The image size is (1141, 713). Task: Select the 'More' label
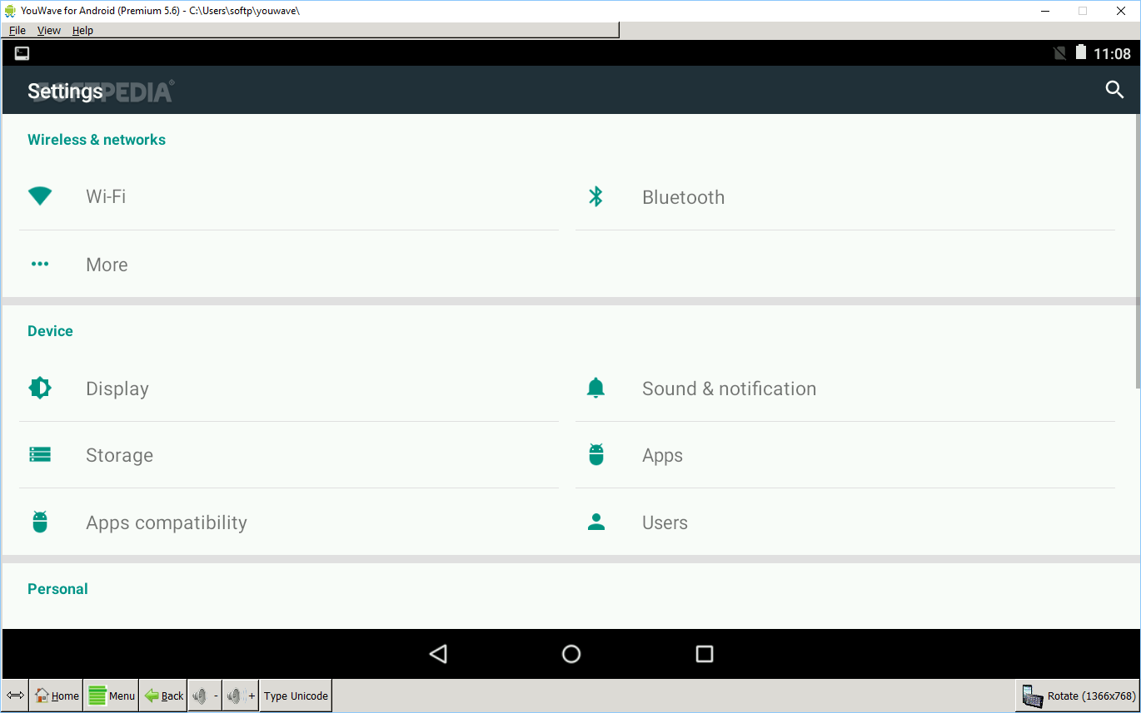coord(107,265)
